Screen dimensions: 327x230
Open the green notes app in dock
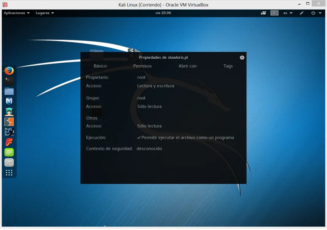click(9, 152)
